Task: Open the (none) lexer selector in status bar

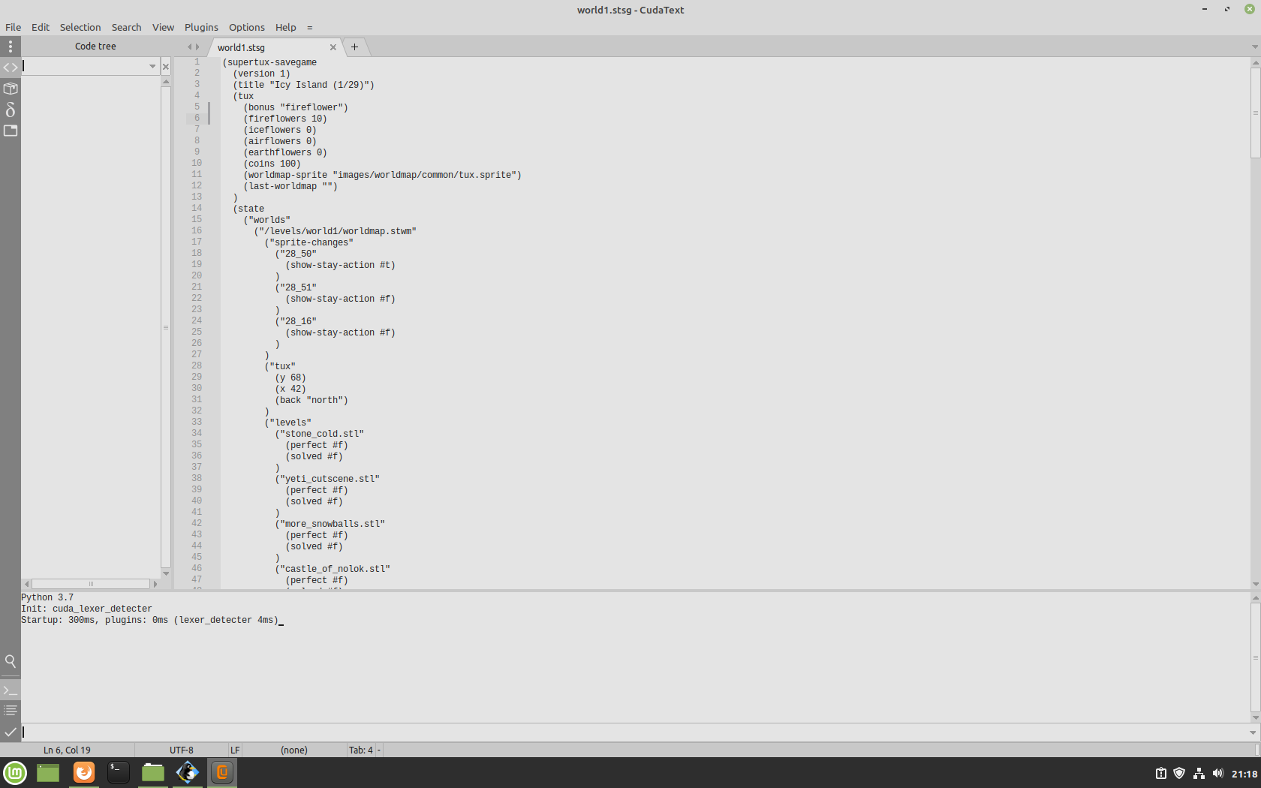Action: pos(293,750)
